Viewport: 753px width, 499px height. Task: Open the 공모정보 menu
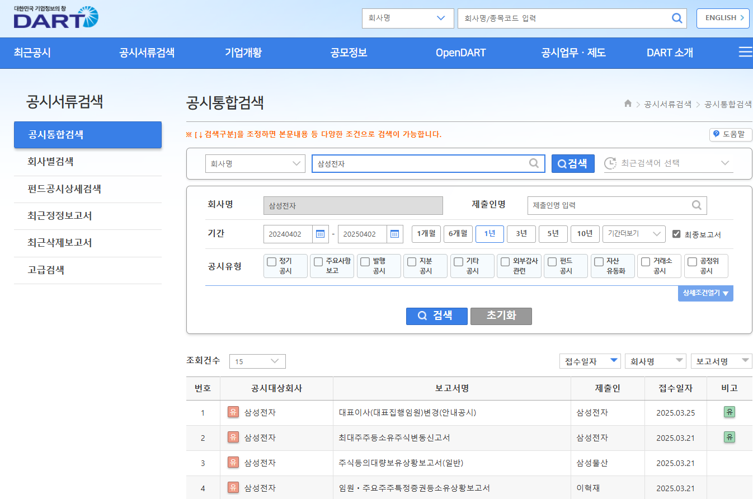(349, 53)
